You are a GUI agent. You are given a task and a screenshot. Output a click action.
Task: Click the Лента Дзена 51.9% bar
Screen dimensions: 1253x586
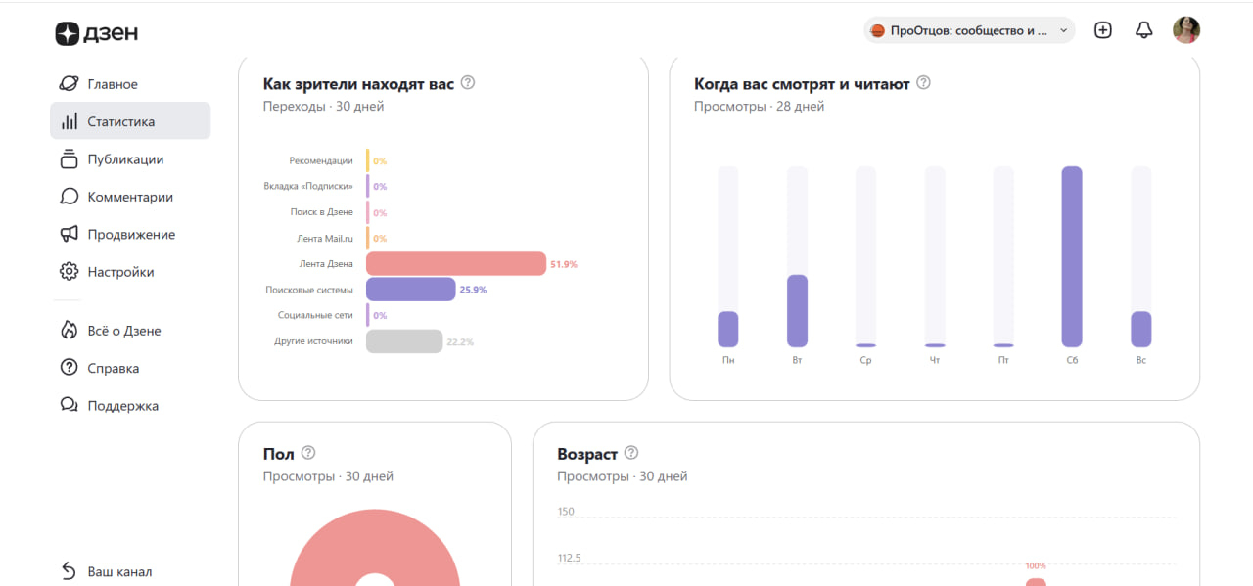pyautogui.click(x=456, y=264)
